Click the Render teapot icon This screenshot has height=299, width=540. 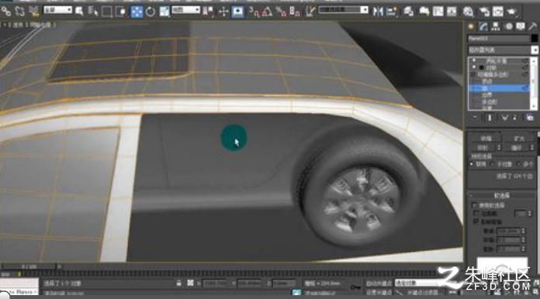pyautogui.click(x=512, y=12)
